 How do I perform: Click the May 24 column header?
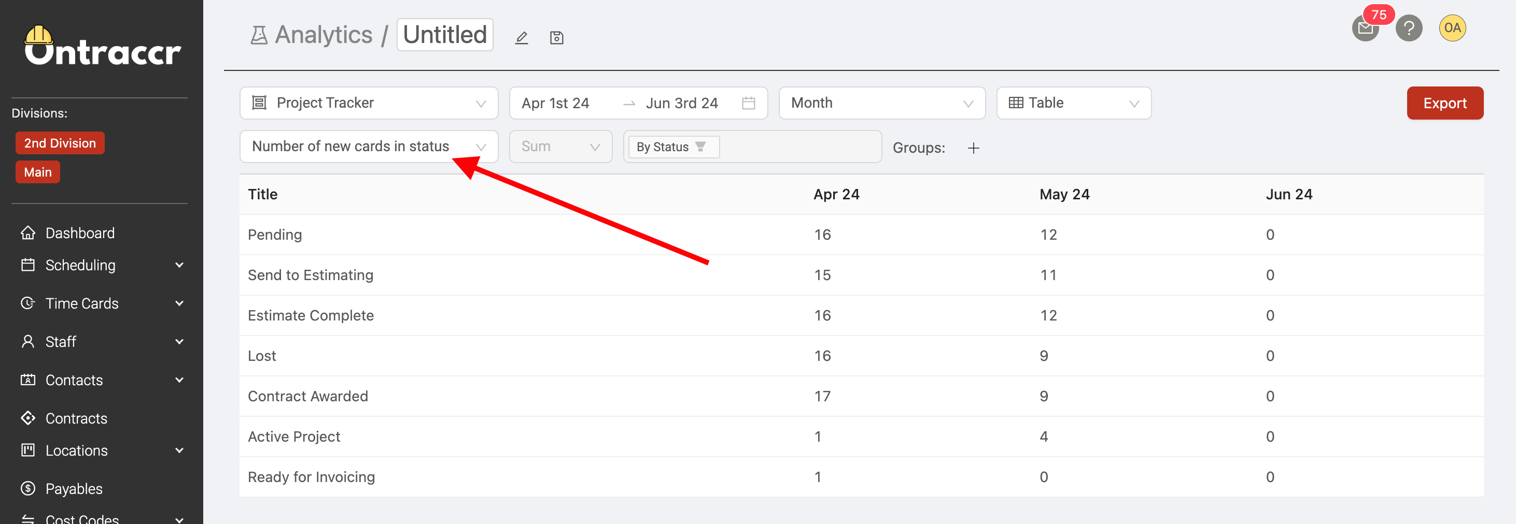pos(1064,195)
